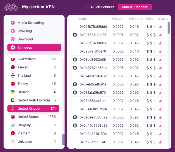Sort nodes by Quality column header

tap(163, 19)
